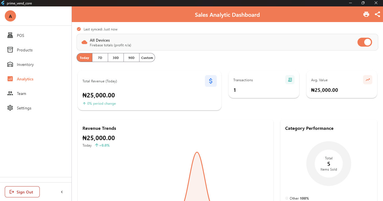Click the "Sales Analytic Dashboard" title
This screenshot has height=201, width=383.
coord(227,15)
